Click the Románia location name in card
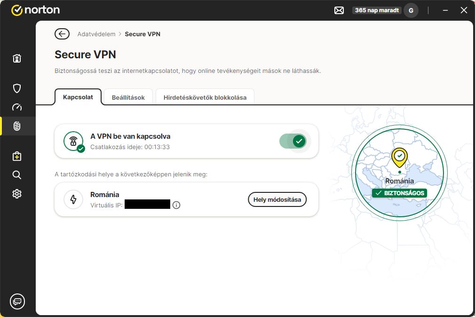The width and height of the screenshot is (475, 317). 104,195
